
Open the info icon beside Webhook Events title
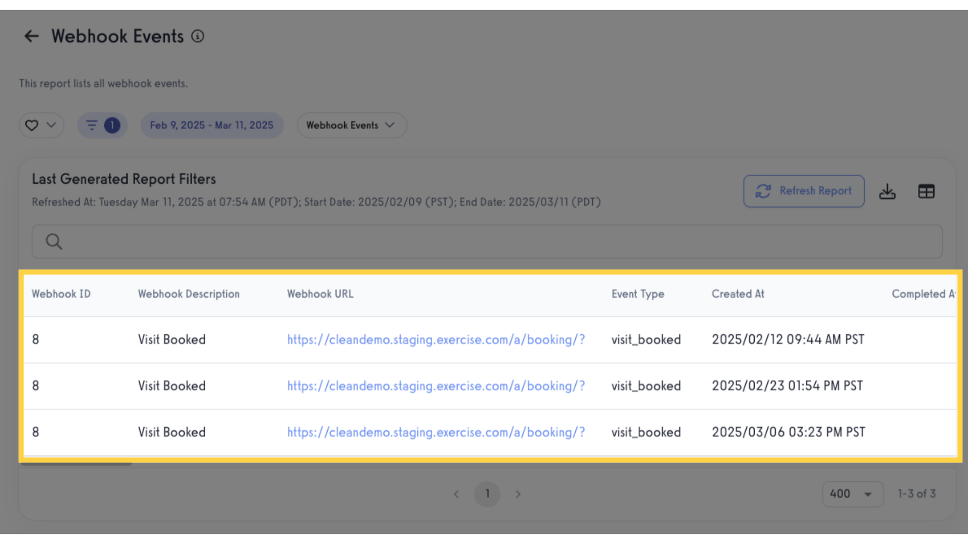coord(198,36)
